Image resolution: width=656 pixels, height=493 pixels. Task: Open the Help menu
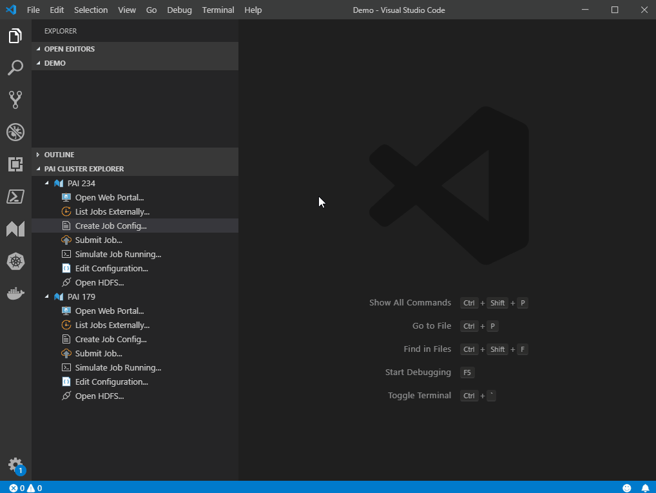click(x=253, y=10)
